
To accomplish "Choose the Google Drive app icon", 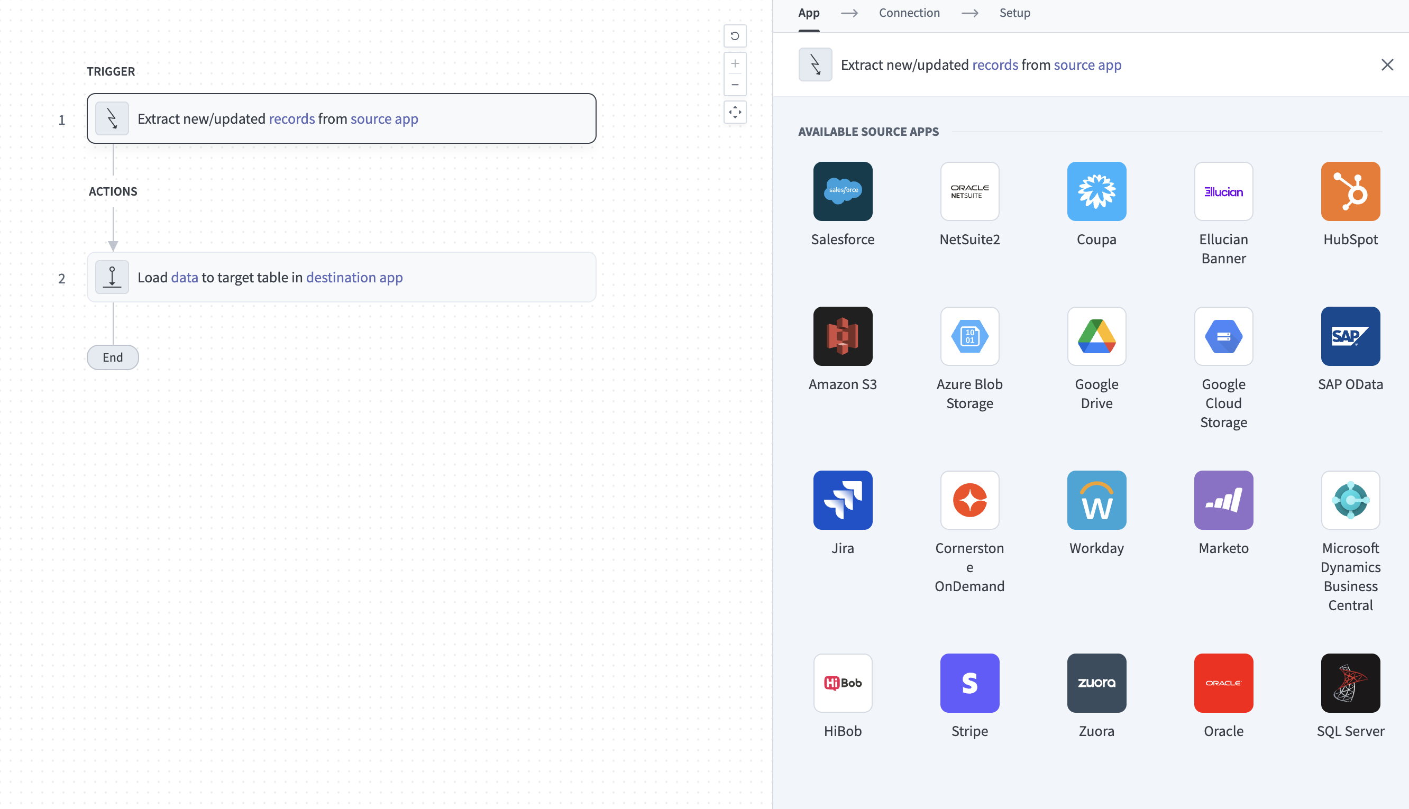I will click(1096, 336).
